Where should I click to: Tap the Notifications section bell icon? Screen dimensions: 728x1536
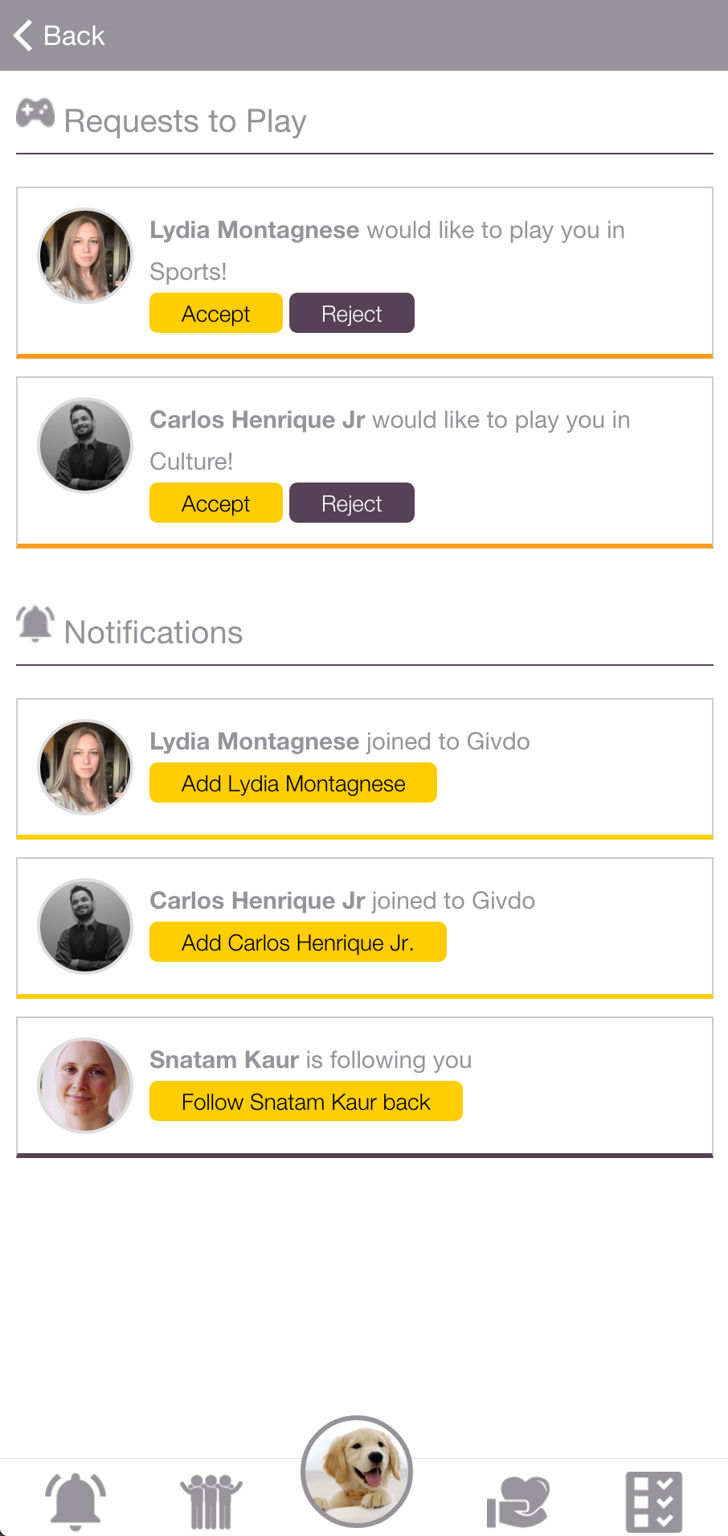tap(35, 624)
